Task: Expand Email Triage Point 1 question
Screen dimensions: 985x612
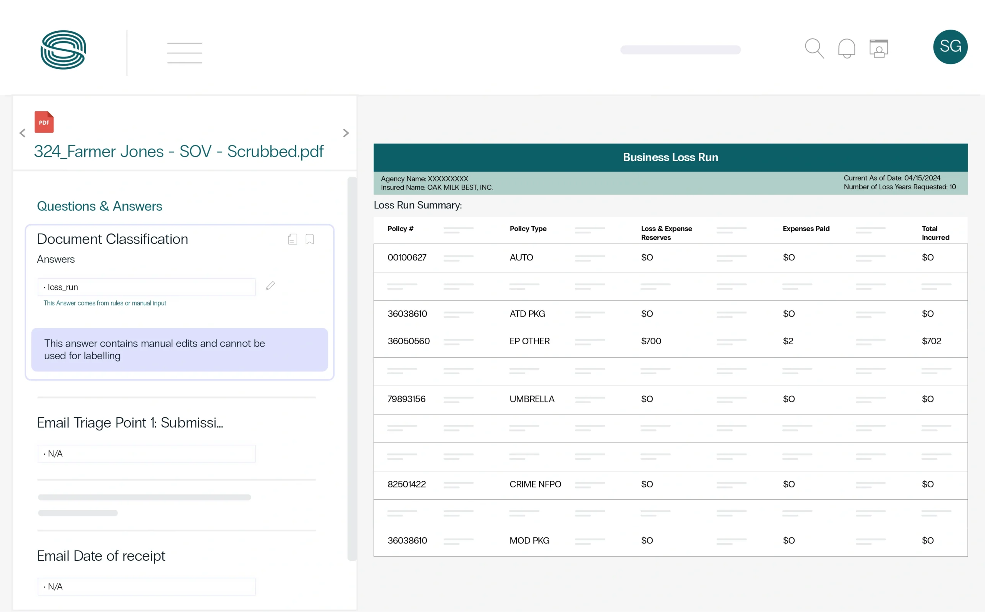Action: (130, 423)
